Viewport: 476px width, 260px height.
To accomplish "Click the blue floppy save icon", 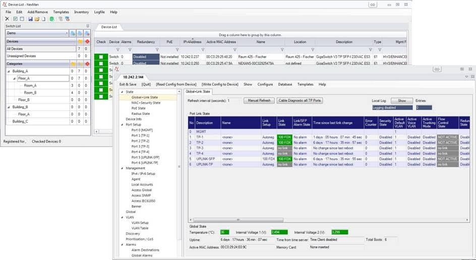I will (30, 19).
